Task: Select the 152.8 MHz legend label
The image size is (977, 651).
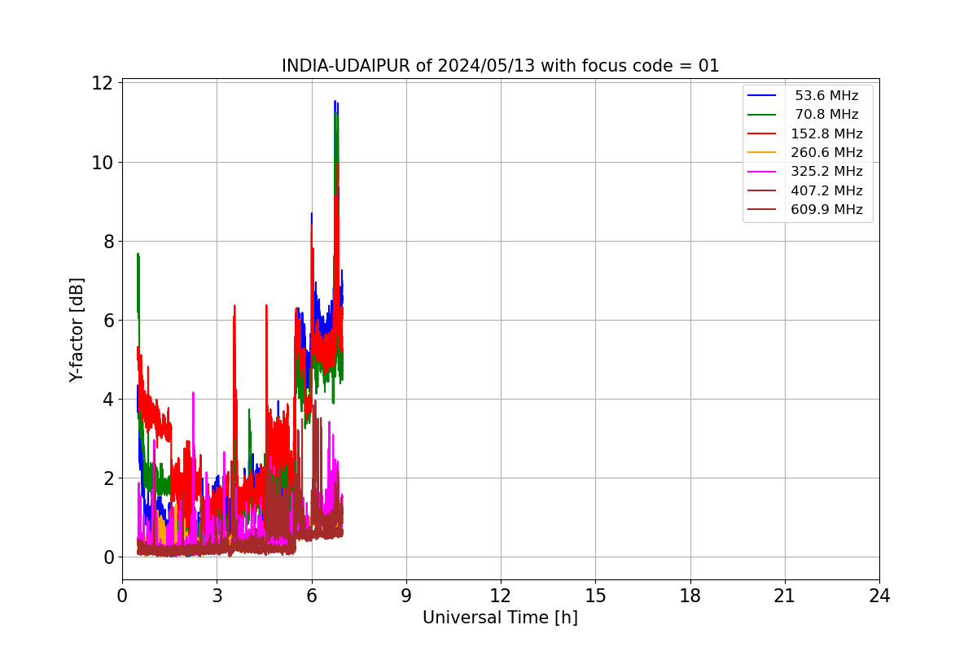Action: click(826, 133)
